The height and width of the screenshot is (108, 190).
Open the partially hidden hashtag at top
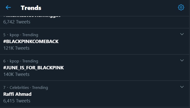(x=32, y=17)
